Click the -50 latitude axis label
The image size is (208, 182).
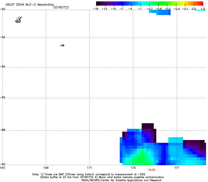click(3, 9)
